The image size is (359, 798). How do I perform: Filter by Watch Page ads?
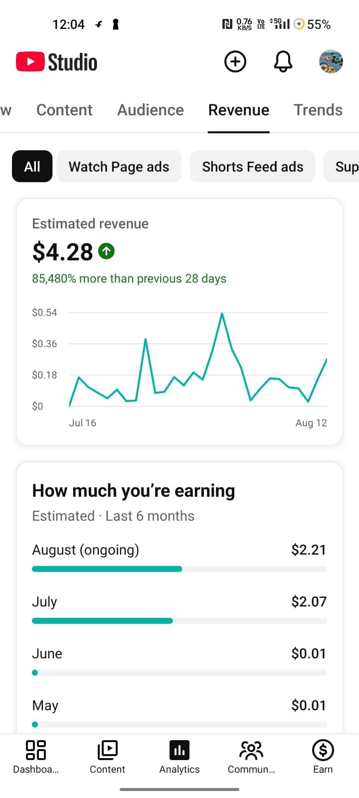coord(119,166)
